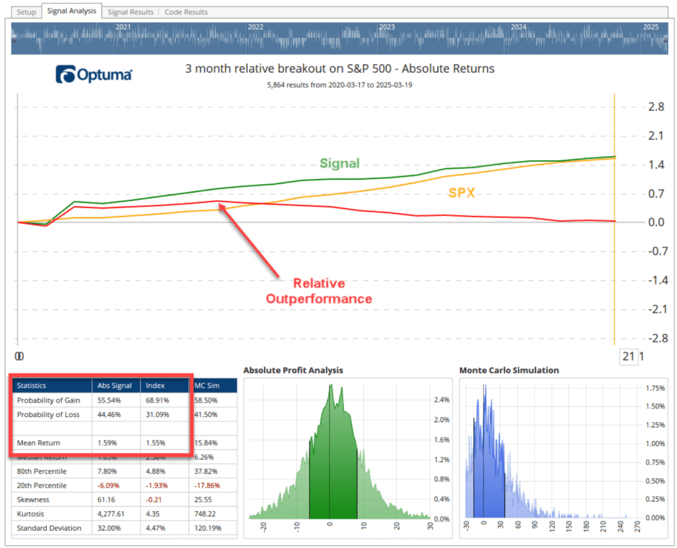The image size is (677, 548).
Task: Click the -6.09% 20th Percentile value
Action: point(108,485)
